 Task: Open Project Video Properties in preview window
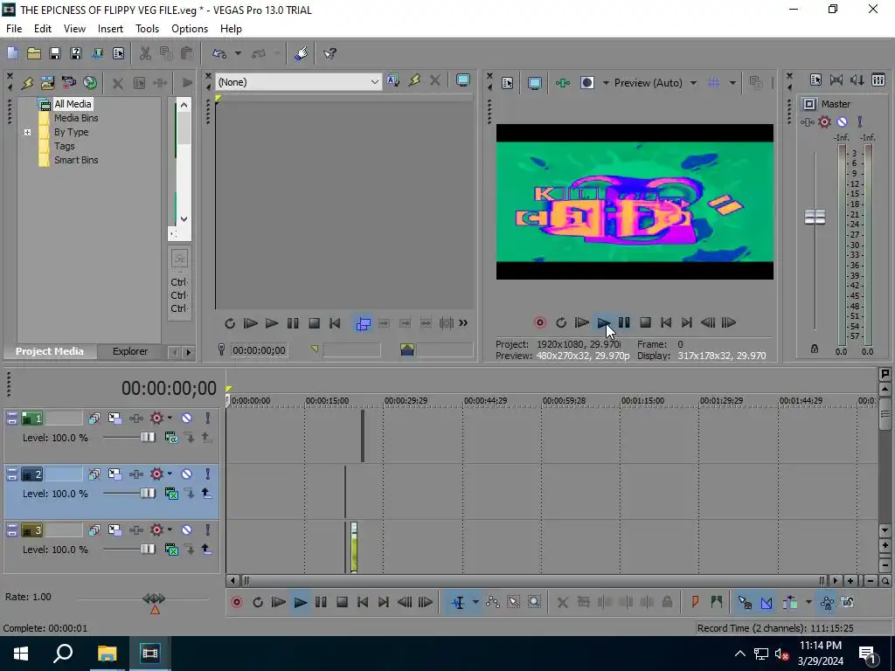pos(508,83)
